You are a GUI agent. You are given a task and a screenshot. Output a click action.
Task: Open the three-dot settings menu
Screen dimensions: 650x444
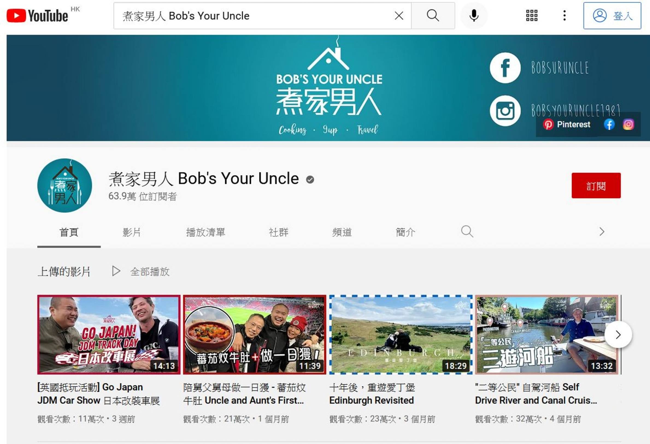pos(564,16)
